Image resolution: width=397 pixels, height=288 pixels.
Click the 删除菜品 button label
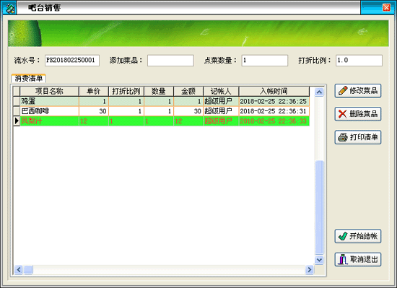(x=364, y=114)
